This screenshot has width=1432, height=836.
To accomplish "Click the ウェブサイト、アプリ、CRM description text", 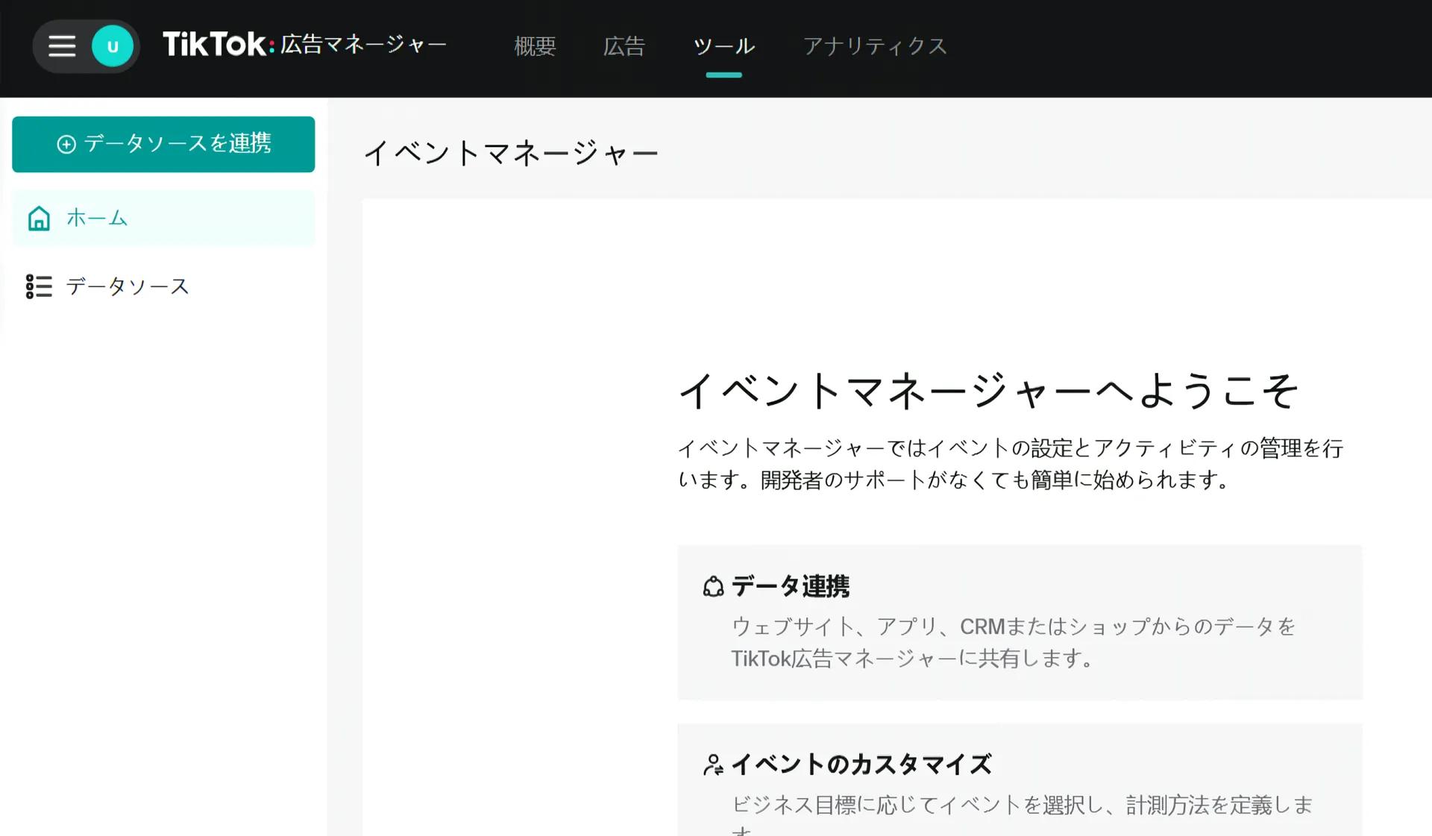I will tap(1013, 642).
